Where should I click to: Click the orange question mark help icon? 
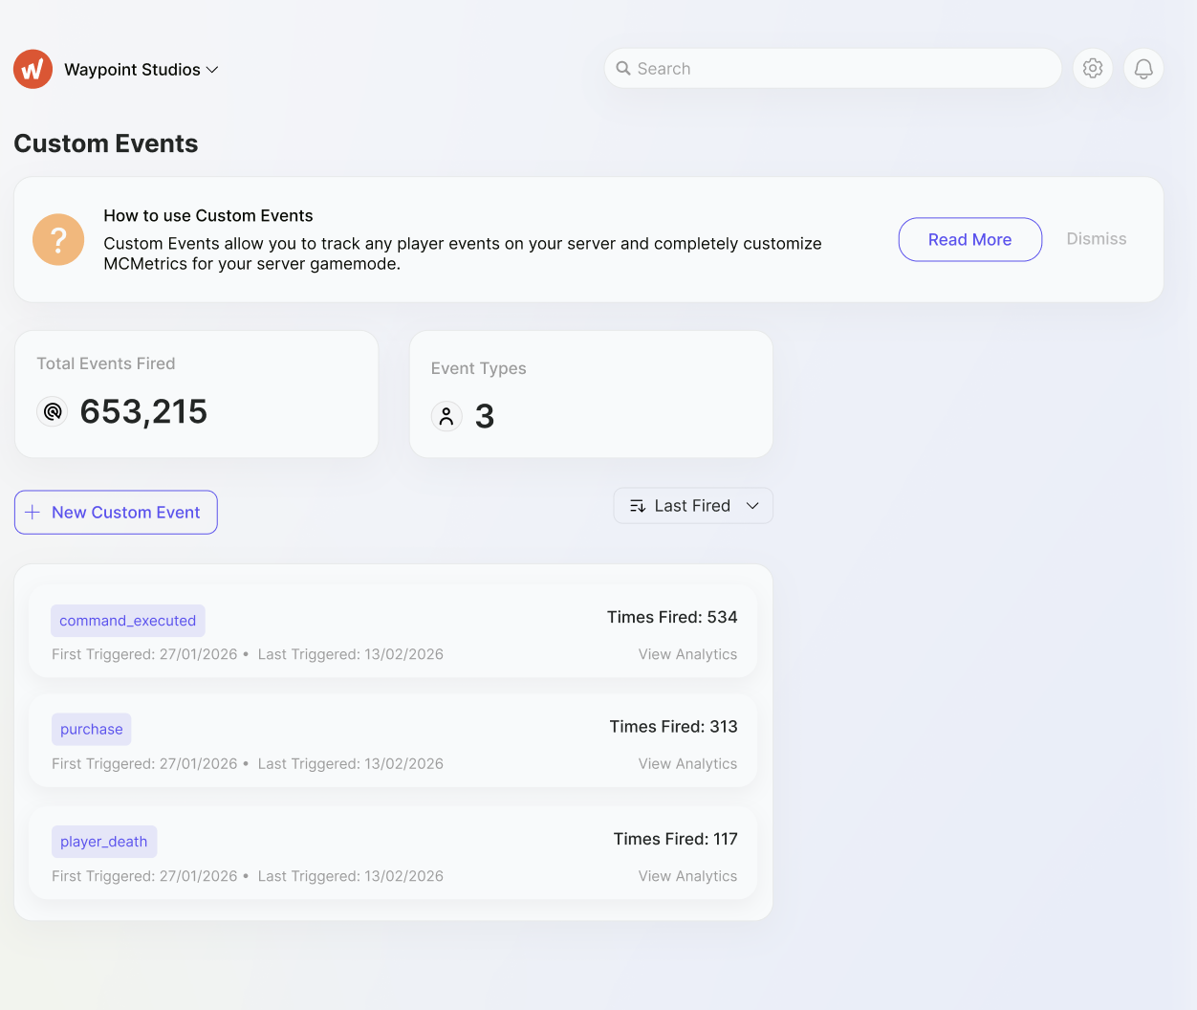[x=58, y=239]
